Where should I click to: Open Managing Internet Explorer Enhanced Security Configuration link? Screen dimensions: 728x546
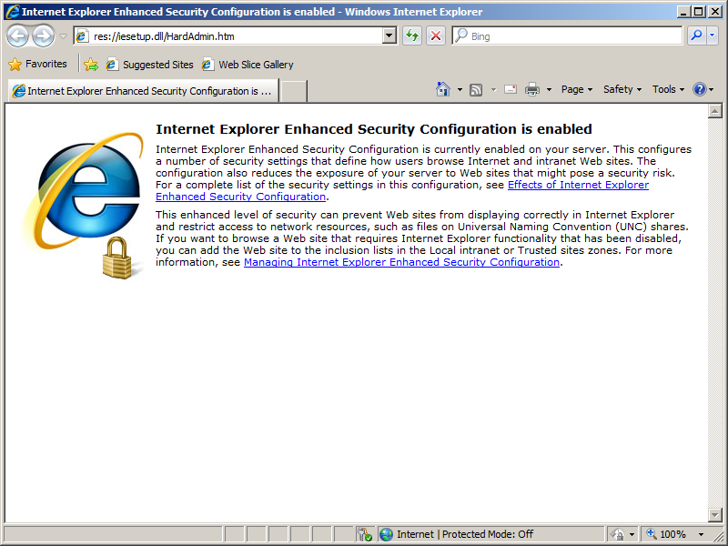coord(401,262)
